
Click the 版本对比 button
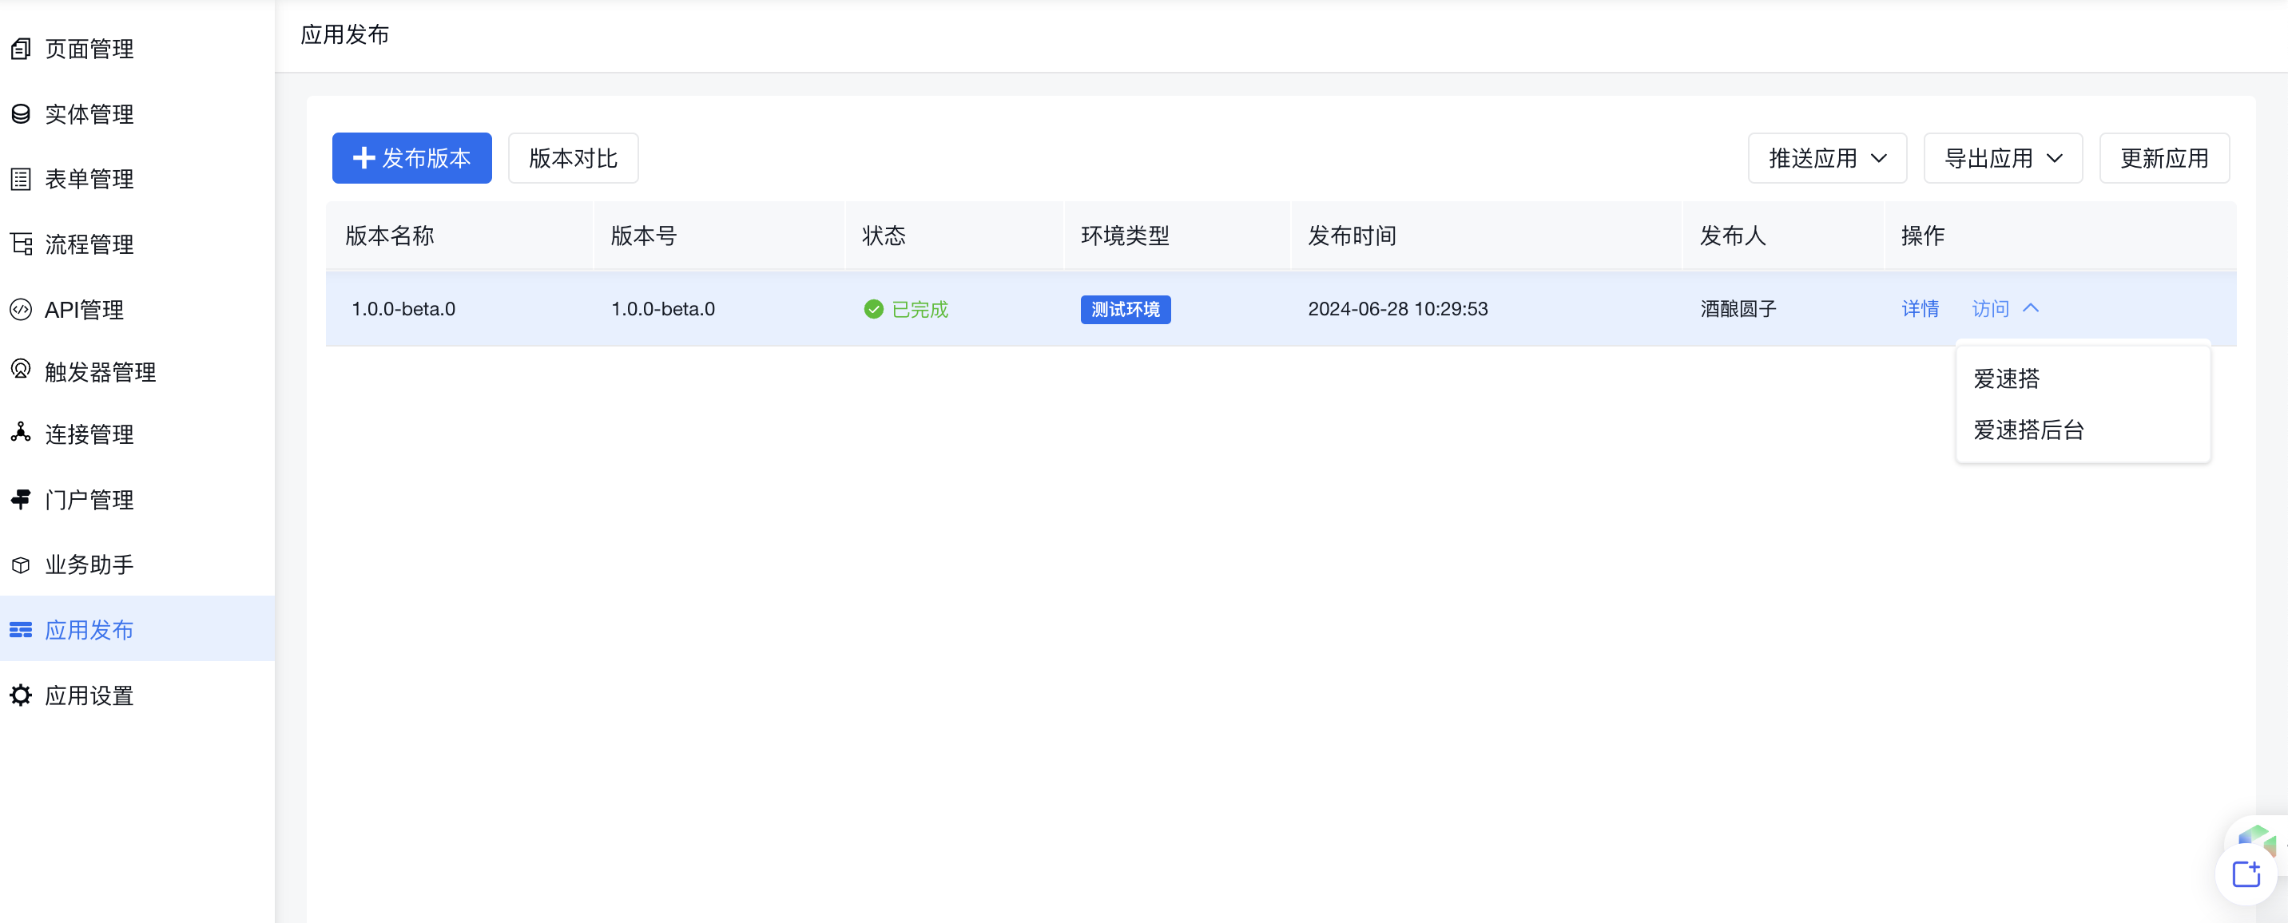pos(573,158)
